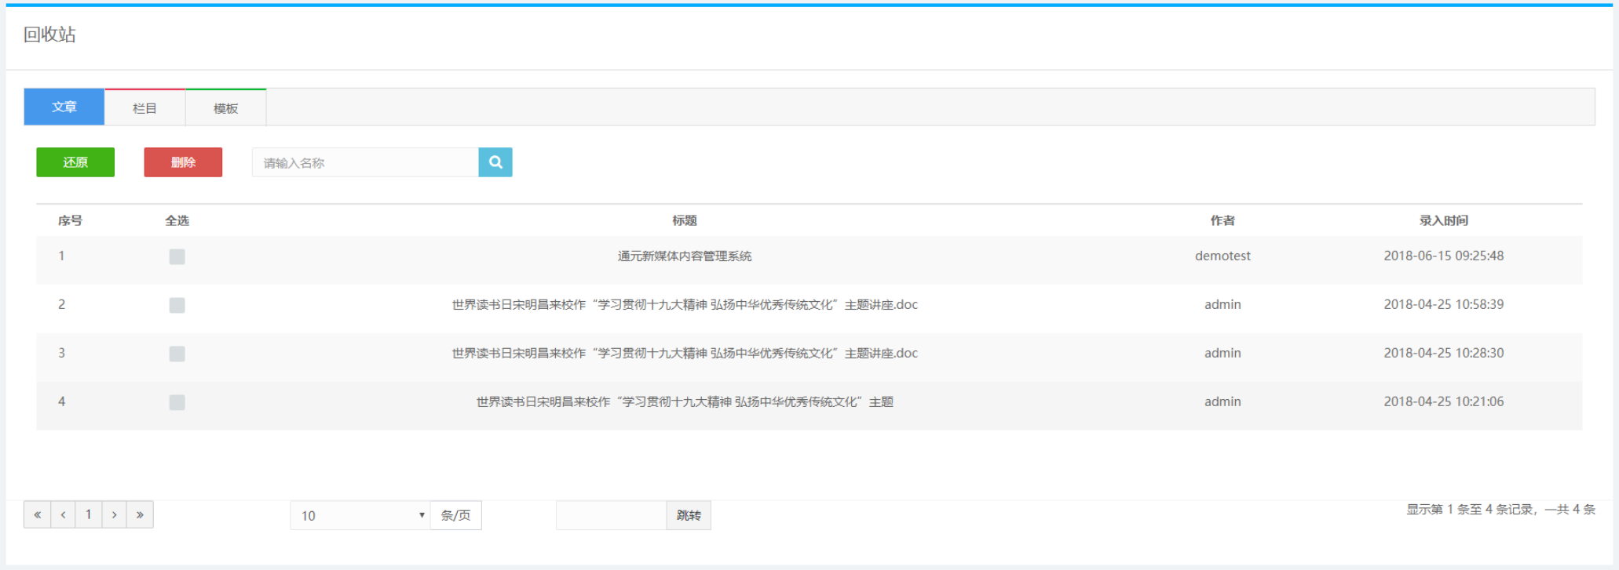Go to first page using double-left arrow
This screenshot has width=1619, height=570.
pos(37,515)
